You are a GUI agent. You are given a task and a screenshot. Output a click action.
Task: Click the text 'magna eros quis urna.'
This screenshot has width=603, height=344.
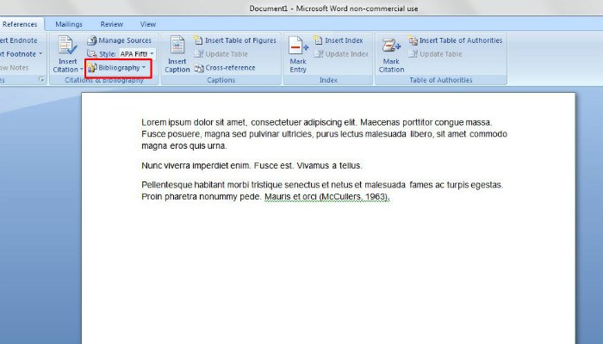pos(184,146)
